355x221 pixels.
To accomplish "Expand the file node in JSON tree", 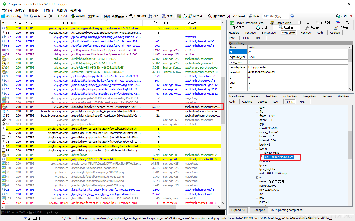I will click(257, 112).
